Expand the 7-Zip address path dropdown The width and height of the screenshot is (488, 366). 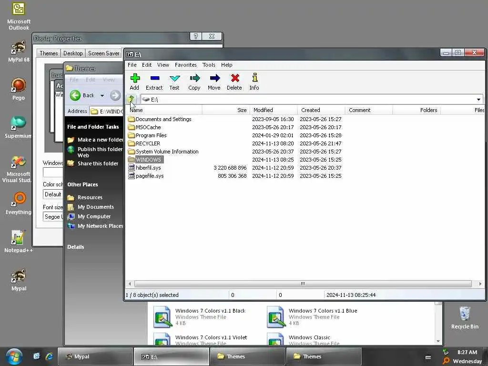(478, 100)
